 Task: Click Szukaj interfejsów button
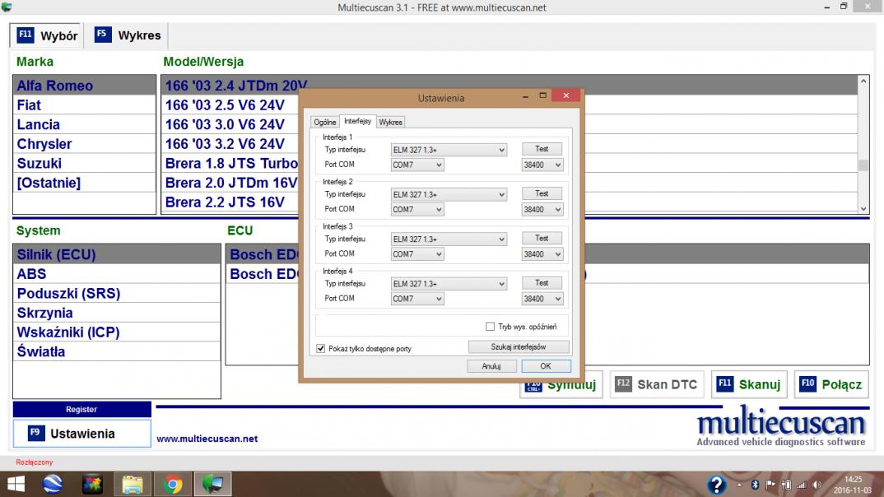tap(519, 346)
